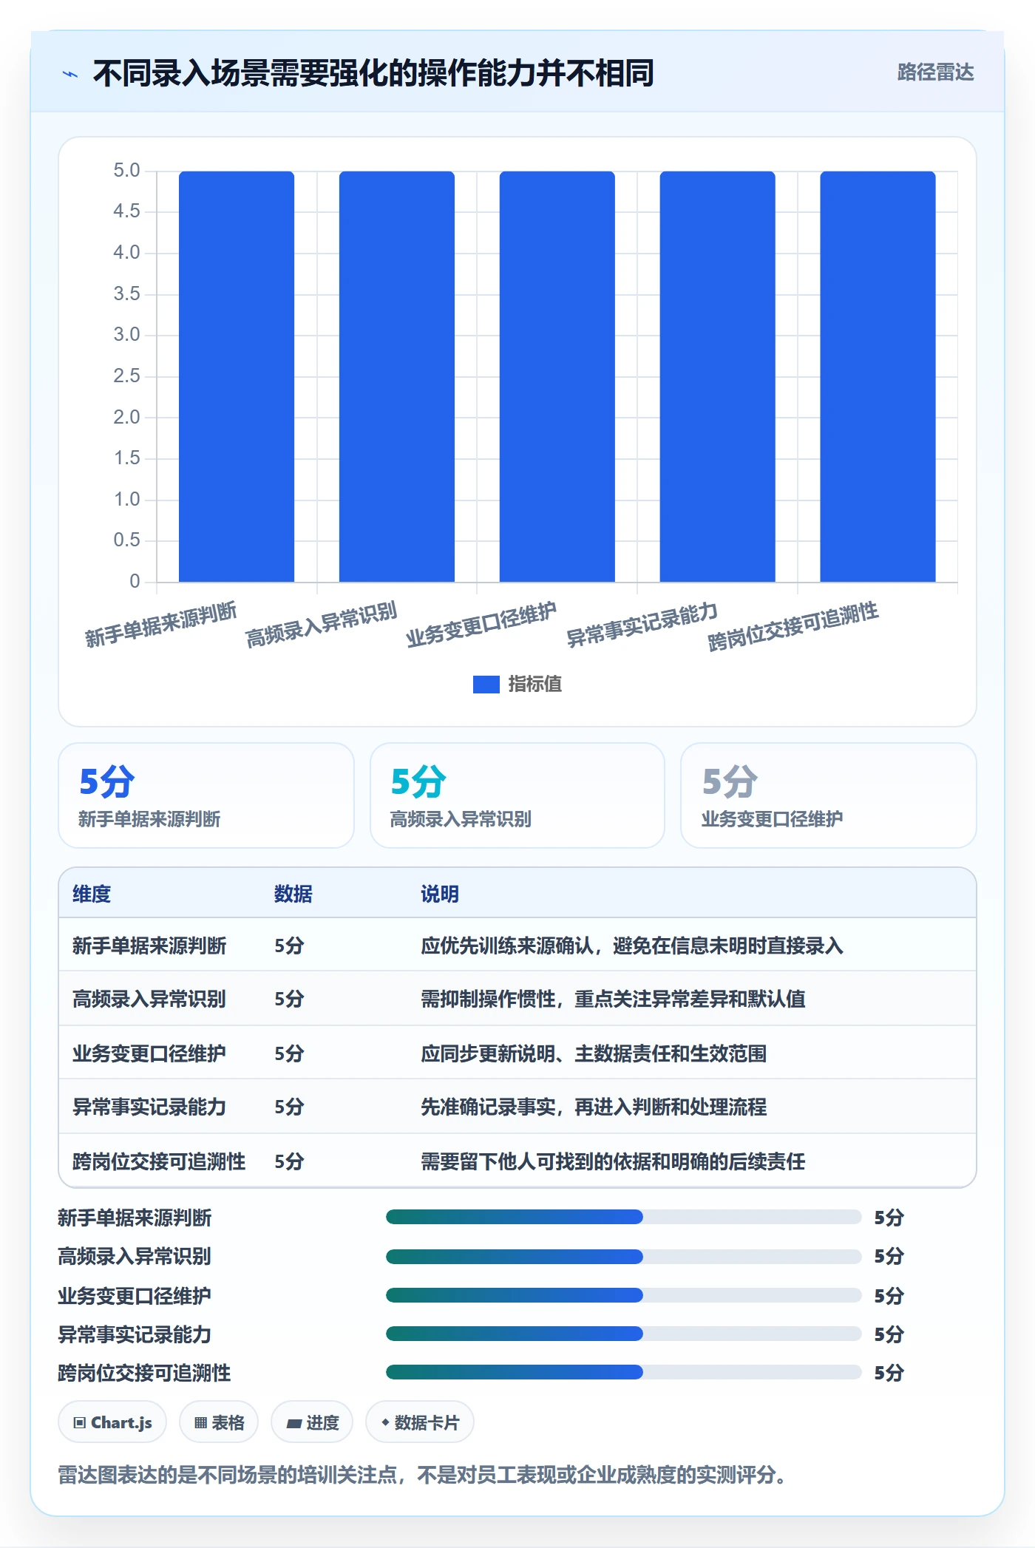
Task: Select table row 异常事实记录能力
Action: (x=517, y=1107)
